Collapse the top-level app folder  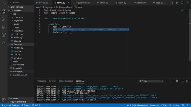pos(21,14)
